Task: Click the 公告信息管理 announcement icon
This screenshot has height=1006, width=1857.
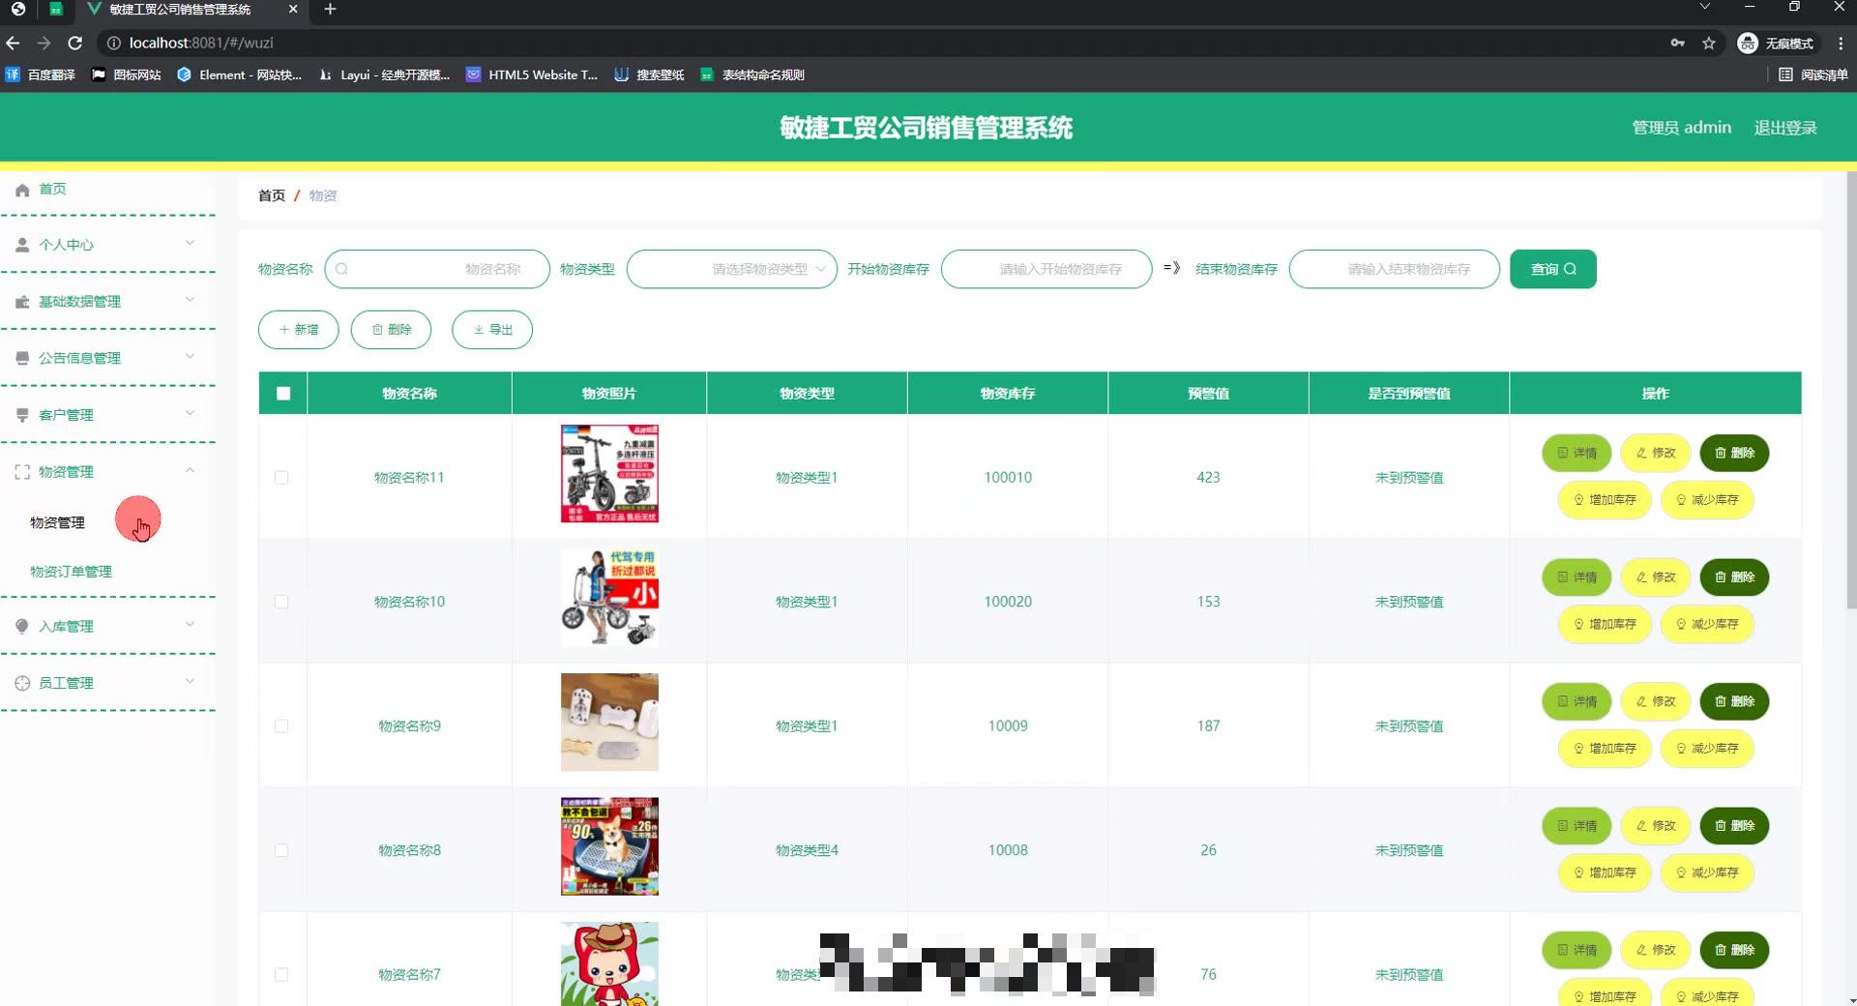Action: 21,358
